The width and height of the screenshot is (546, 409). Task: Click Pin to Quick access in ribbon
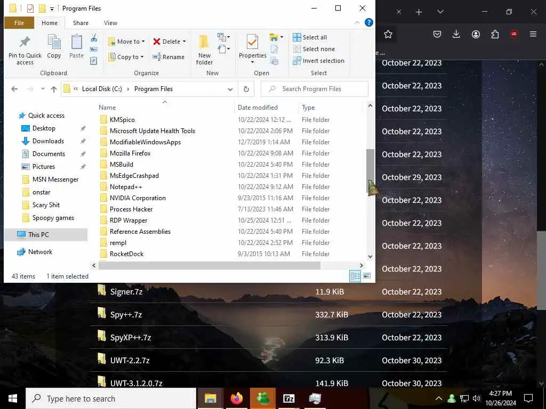tap(25, 50)
